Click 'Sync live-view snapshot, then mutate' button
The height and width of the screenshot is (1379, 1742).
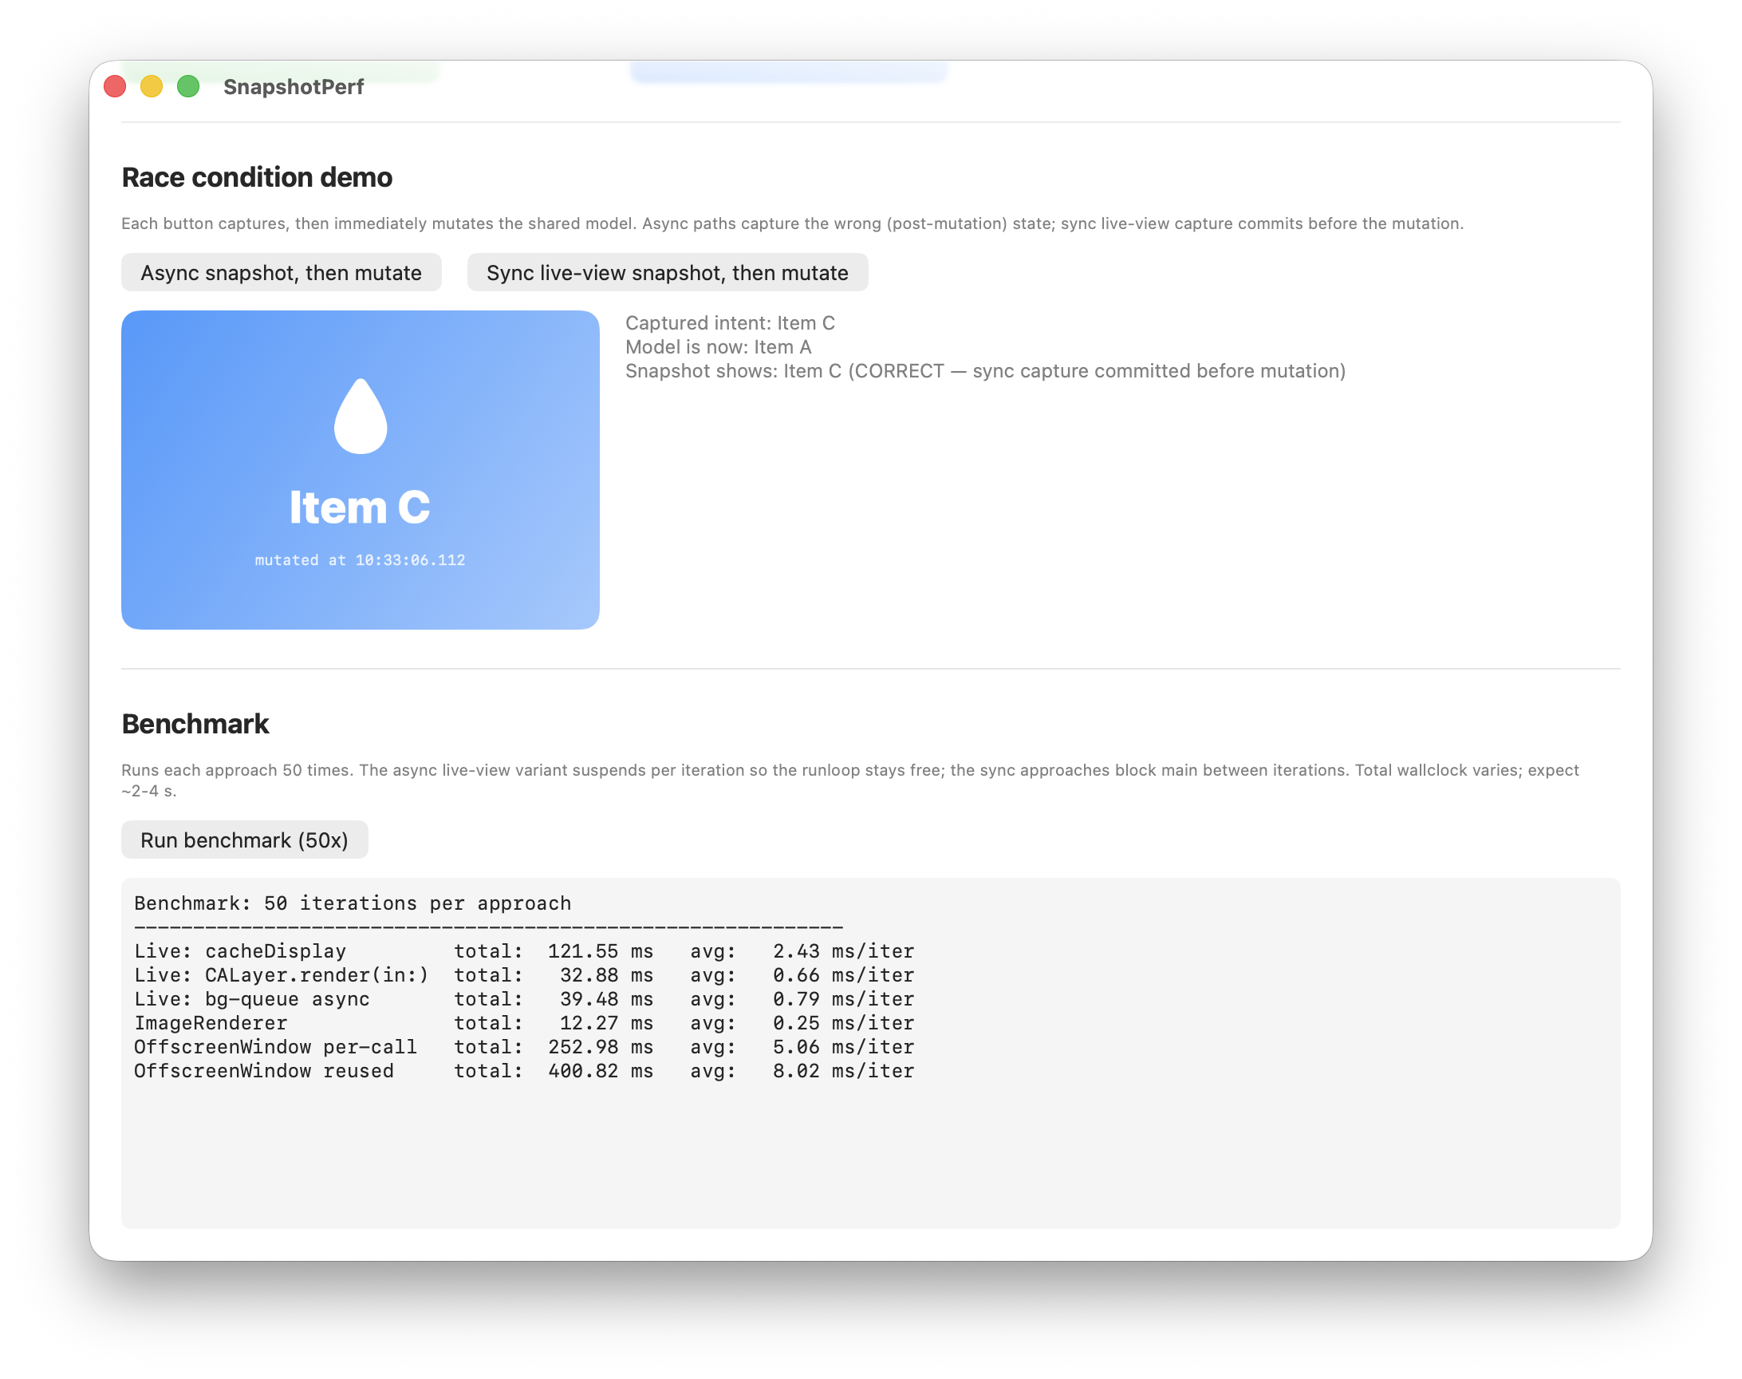tap(667, 272)
